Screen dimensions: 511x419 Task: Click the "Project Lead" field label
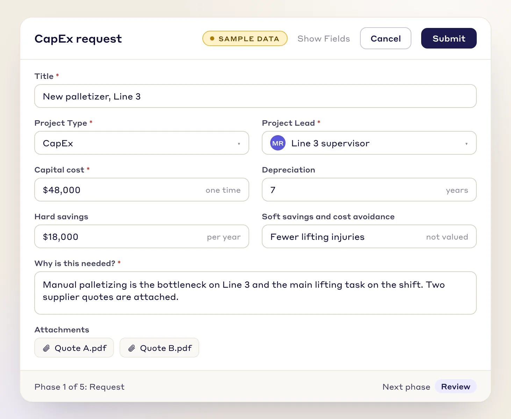(288, 123)
